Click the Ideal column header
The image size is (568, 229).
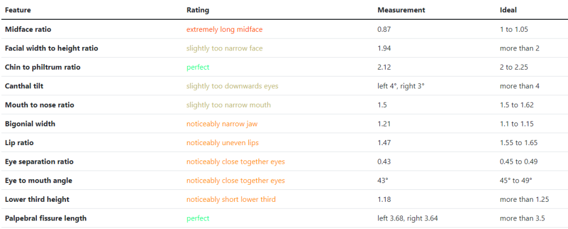point(508,10)
